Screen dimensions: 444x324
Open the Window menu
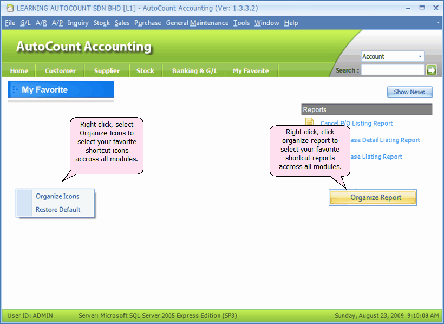coord(267,23)
